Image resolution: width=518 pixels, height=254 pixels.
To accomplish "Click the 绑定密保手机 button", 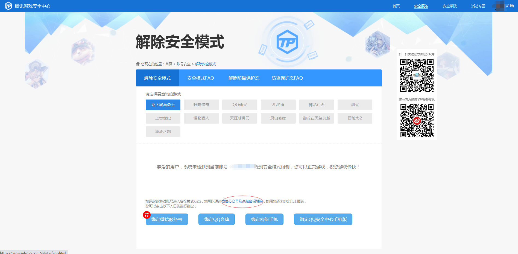I will click(264, 219).
